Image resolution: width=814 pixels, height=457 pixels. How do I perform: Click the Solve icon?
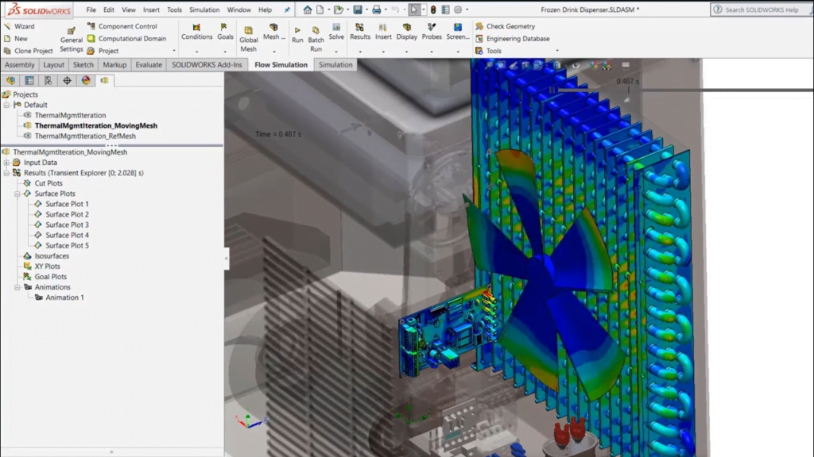[x=335, y=32]
